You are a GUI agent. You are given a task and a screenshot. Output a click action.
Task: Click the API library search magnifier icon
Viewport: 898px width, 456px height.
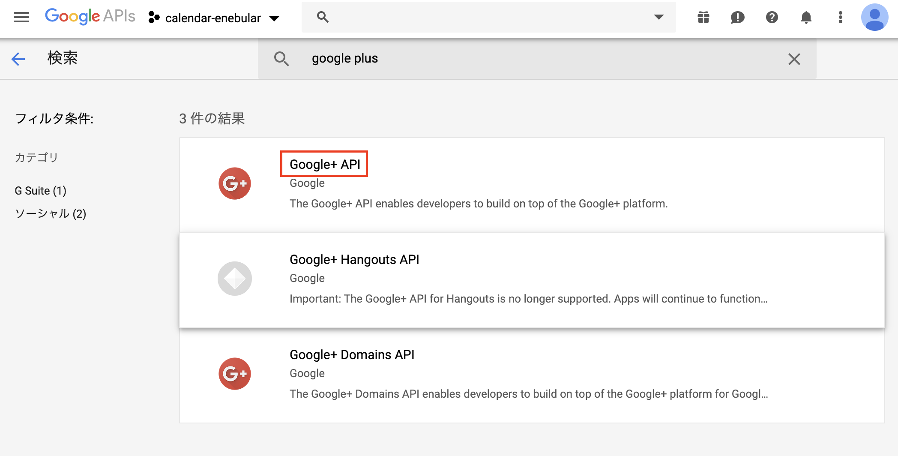[x=281, y=59]
